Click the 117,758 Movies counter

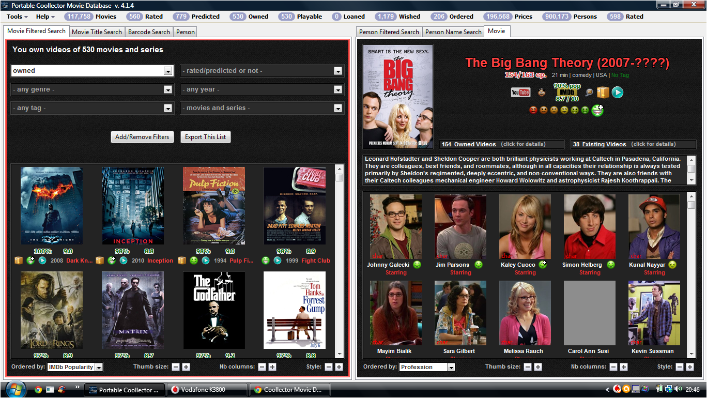point(90,17)
